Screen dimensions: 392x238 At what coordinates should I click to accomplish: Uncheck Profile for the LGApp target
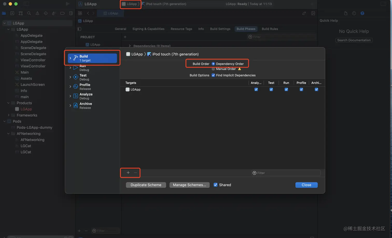[x=301, y=90]
